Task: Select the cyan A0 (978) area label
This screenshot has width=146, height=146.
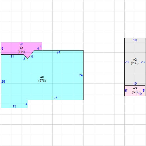Action: pos(42,79)
